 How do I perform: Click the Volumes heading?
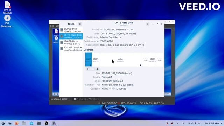[x=89, y=50]
